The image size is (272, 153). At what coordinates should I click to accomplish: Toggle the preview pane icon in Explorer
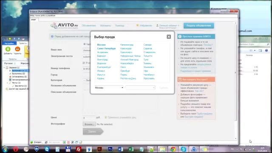pyautogui.click(x=260, y=51)
